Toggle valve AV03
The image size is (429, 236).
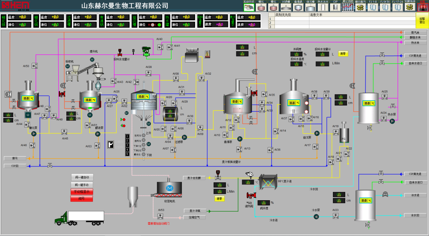(97, 146)
